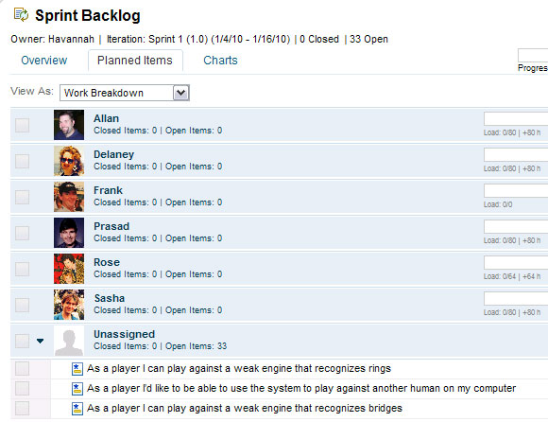
Task: Click the story icon for bridges item
Action: [x=77, y=409]
